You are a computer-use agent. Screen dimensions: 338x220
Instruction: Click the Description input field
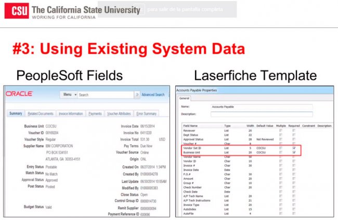[x=260, y=113]
